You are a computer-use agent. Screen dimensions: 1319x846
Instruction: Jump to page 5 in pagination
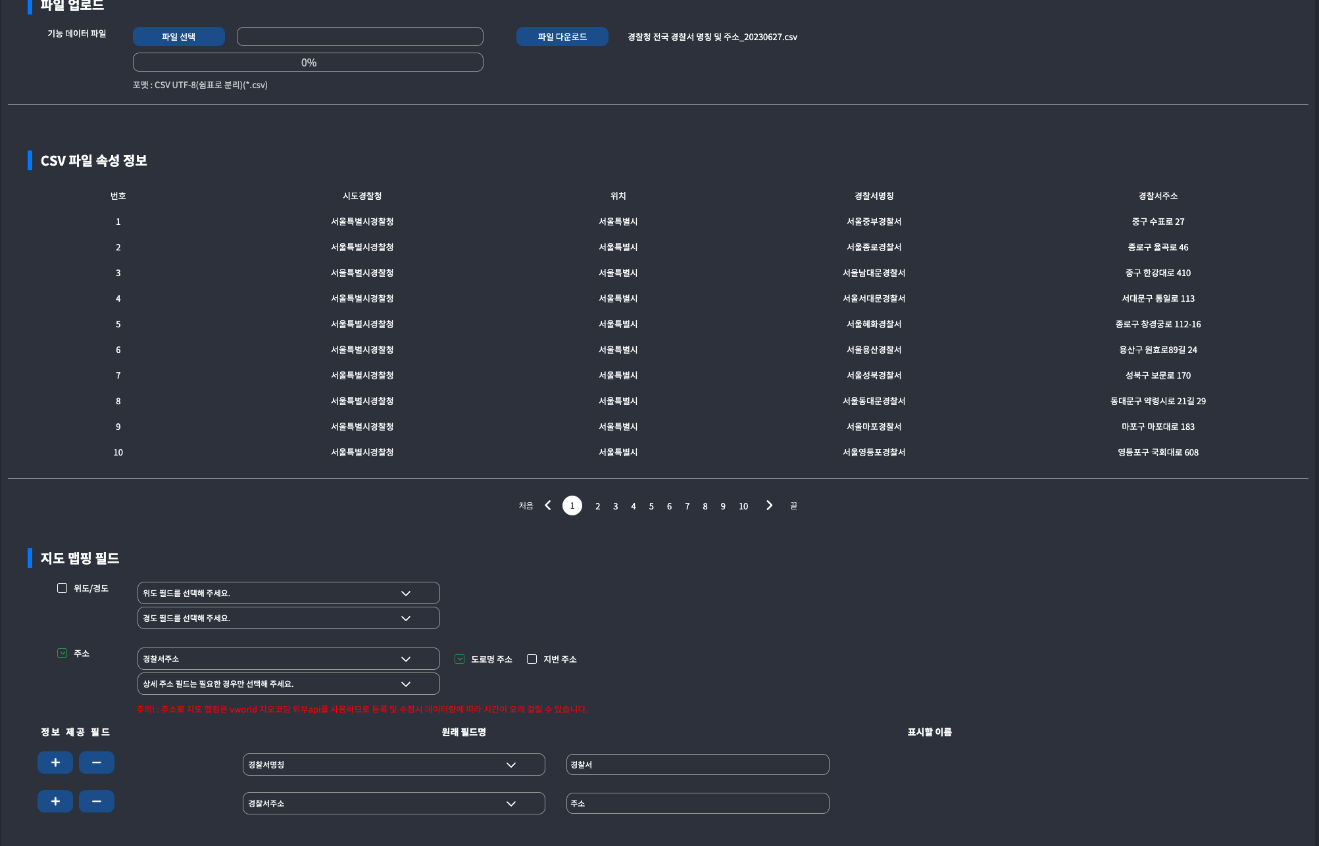651,506
